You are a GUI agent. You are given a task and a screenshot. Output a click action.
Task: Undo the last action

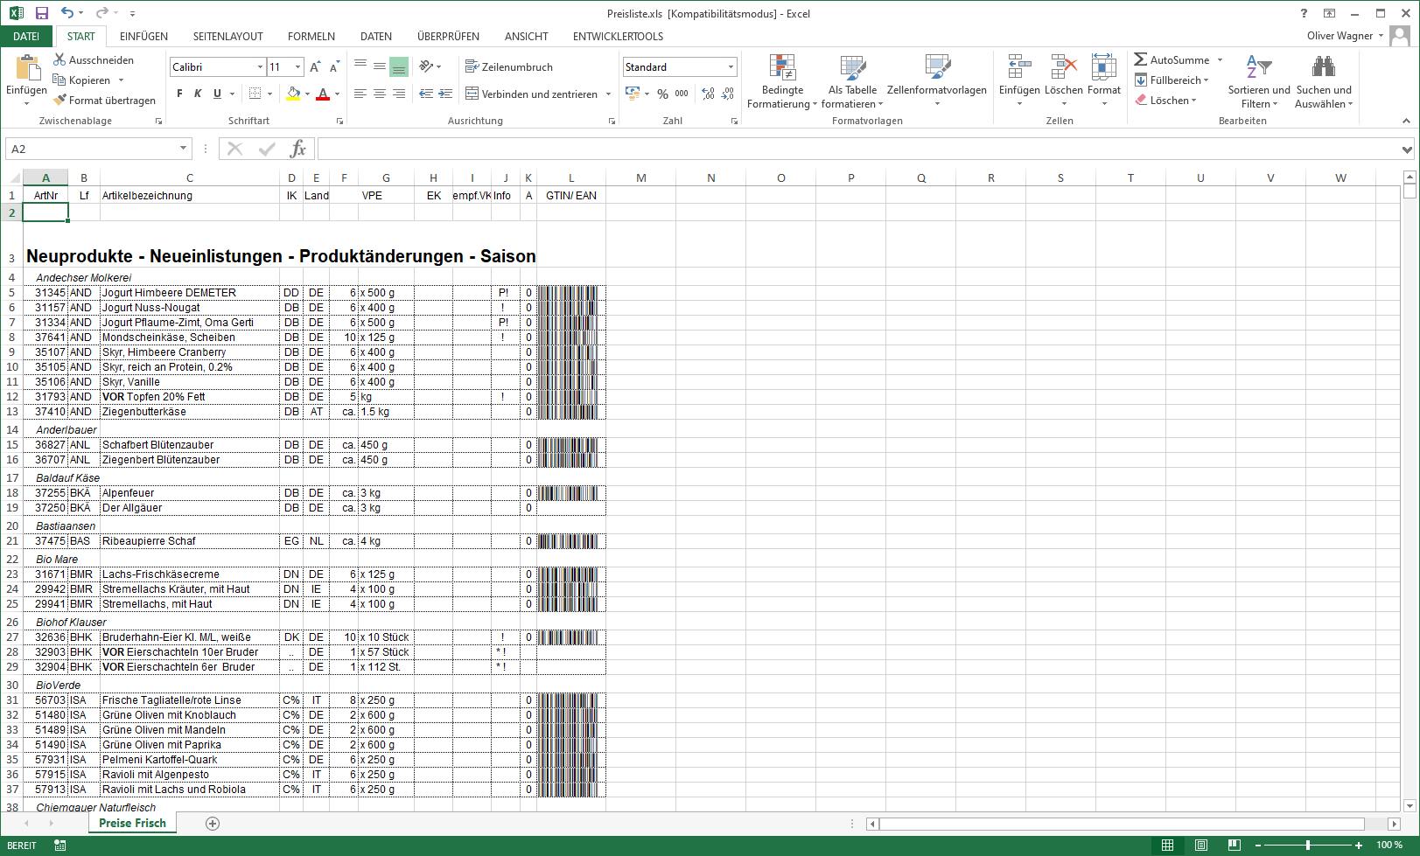(x=67, y=13)
